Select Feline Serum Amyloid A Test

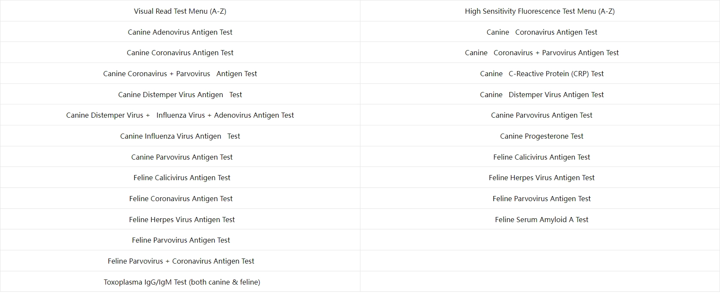click(x=542, y=220)
